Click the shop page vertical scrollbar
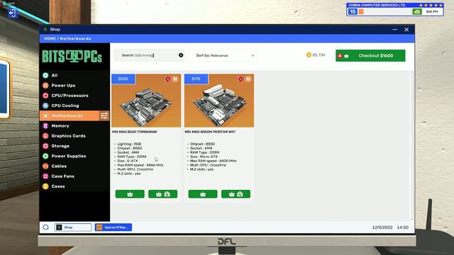454x255 pixels. click(x=412, y=144)
